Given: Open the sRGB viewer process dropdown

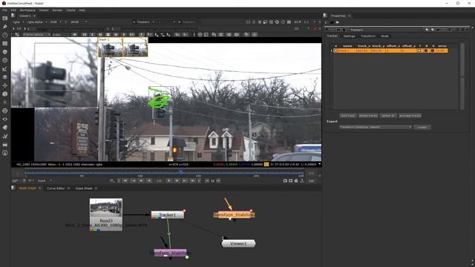Looking at the screenshot, I should point(79,22).
